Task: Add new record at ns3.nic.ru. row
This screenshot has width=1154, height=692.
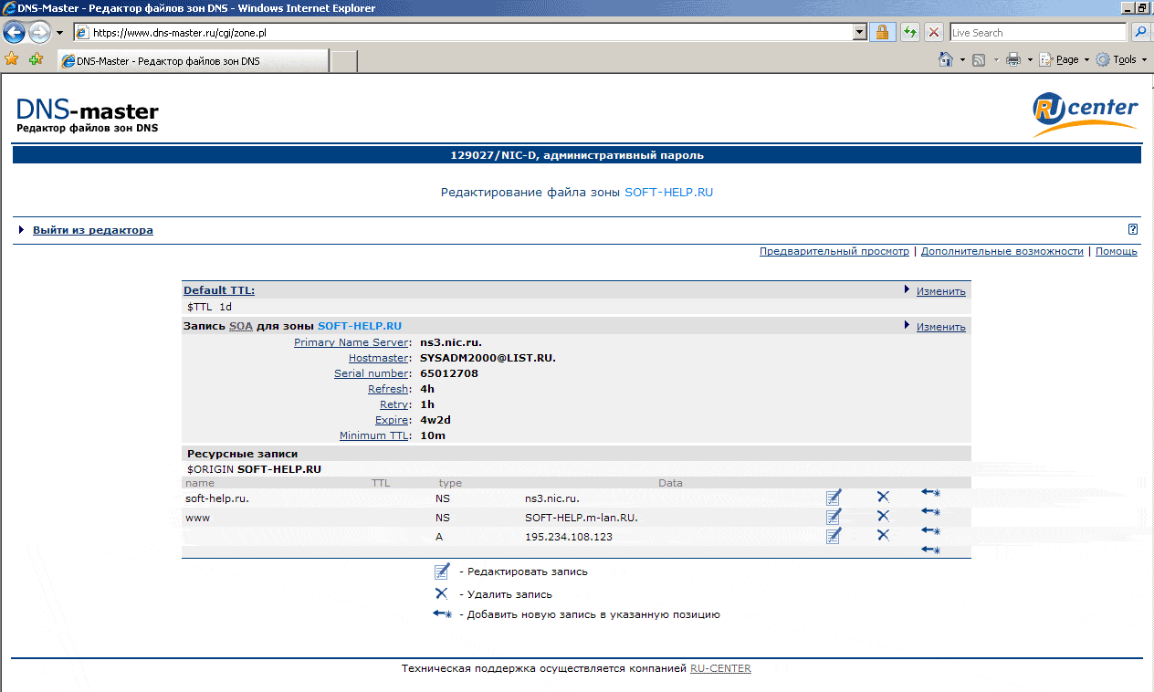Action: pos(930,493)
